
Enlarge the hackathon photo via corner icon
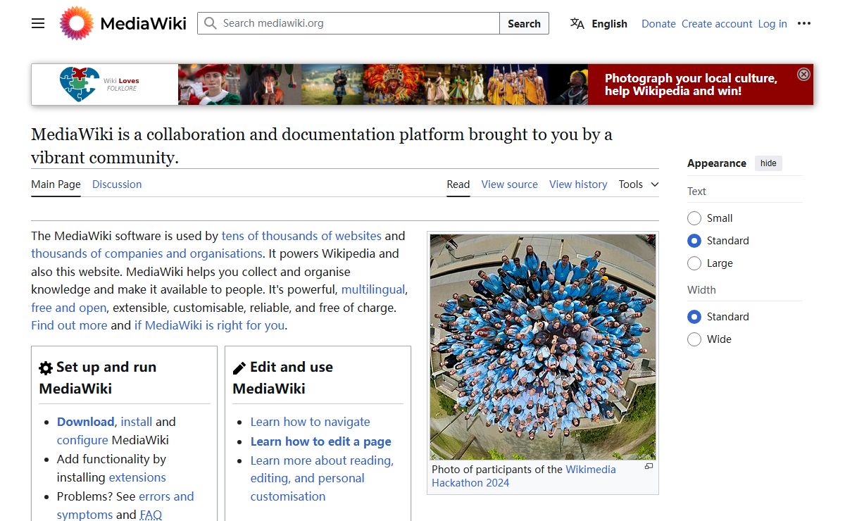pos(649,467)
